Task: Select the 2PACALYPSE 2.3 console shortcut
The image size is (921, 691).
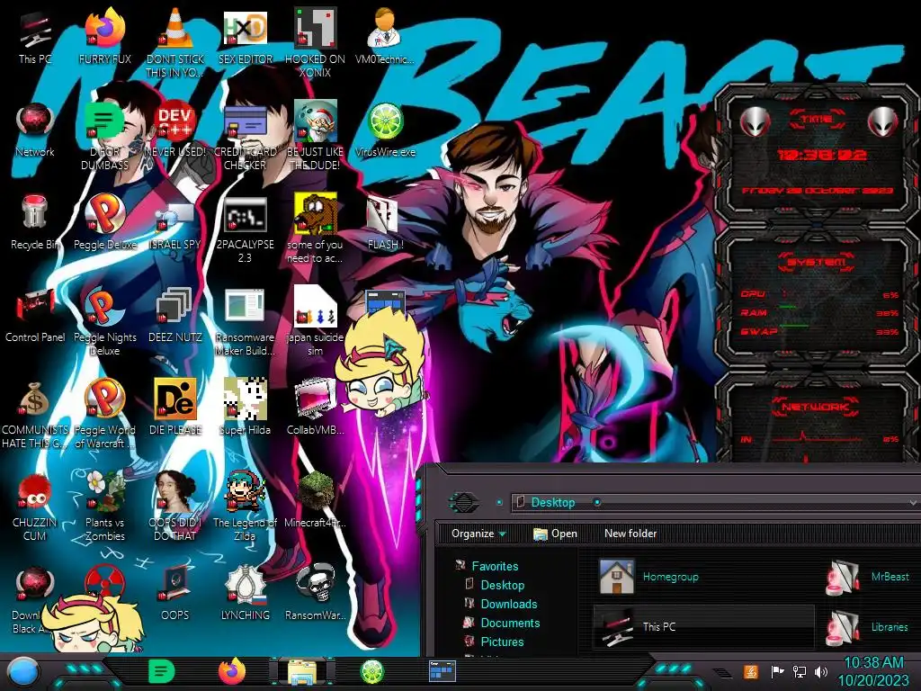Action: pyautogui.click(x=245, y=229)
